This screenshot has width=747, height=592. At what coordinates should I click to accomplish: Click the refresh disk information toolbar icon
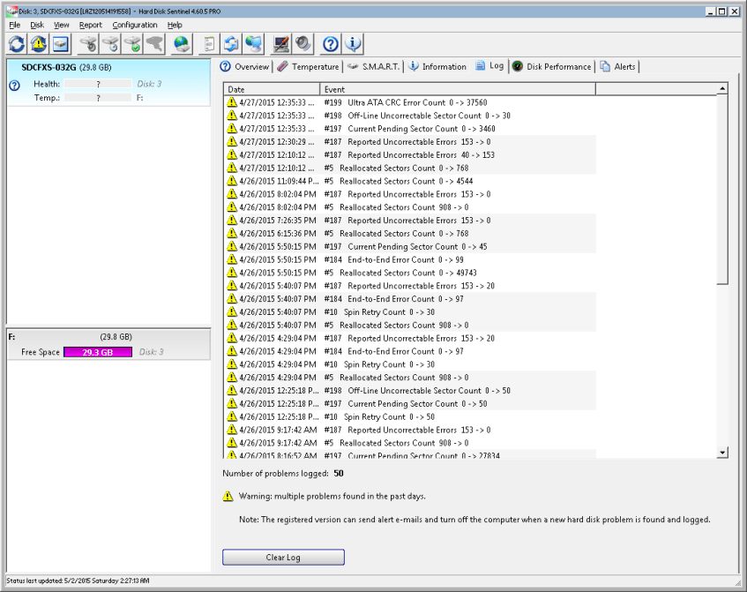pyautogui.click(x=16, y=43)
